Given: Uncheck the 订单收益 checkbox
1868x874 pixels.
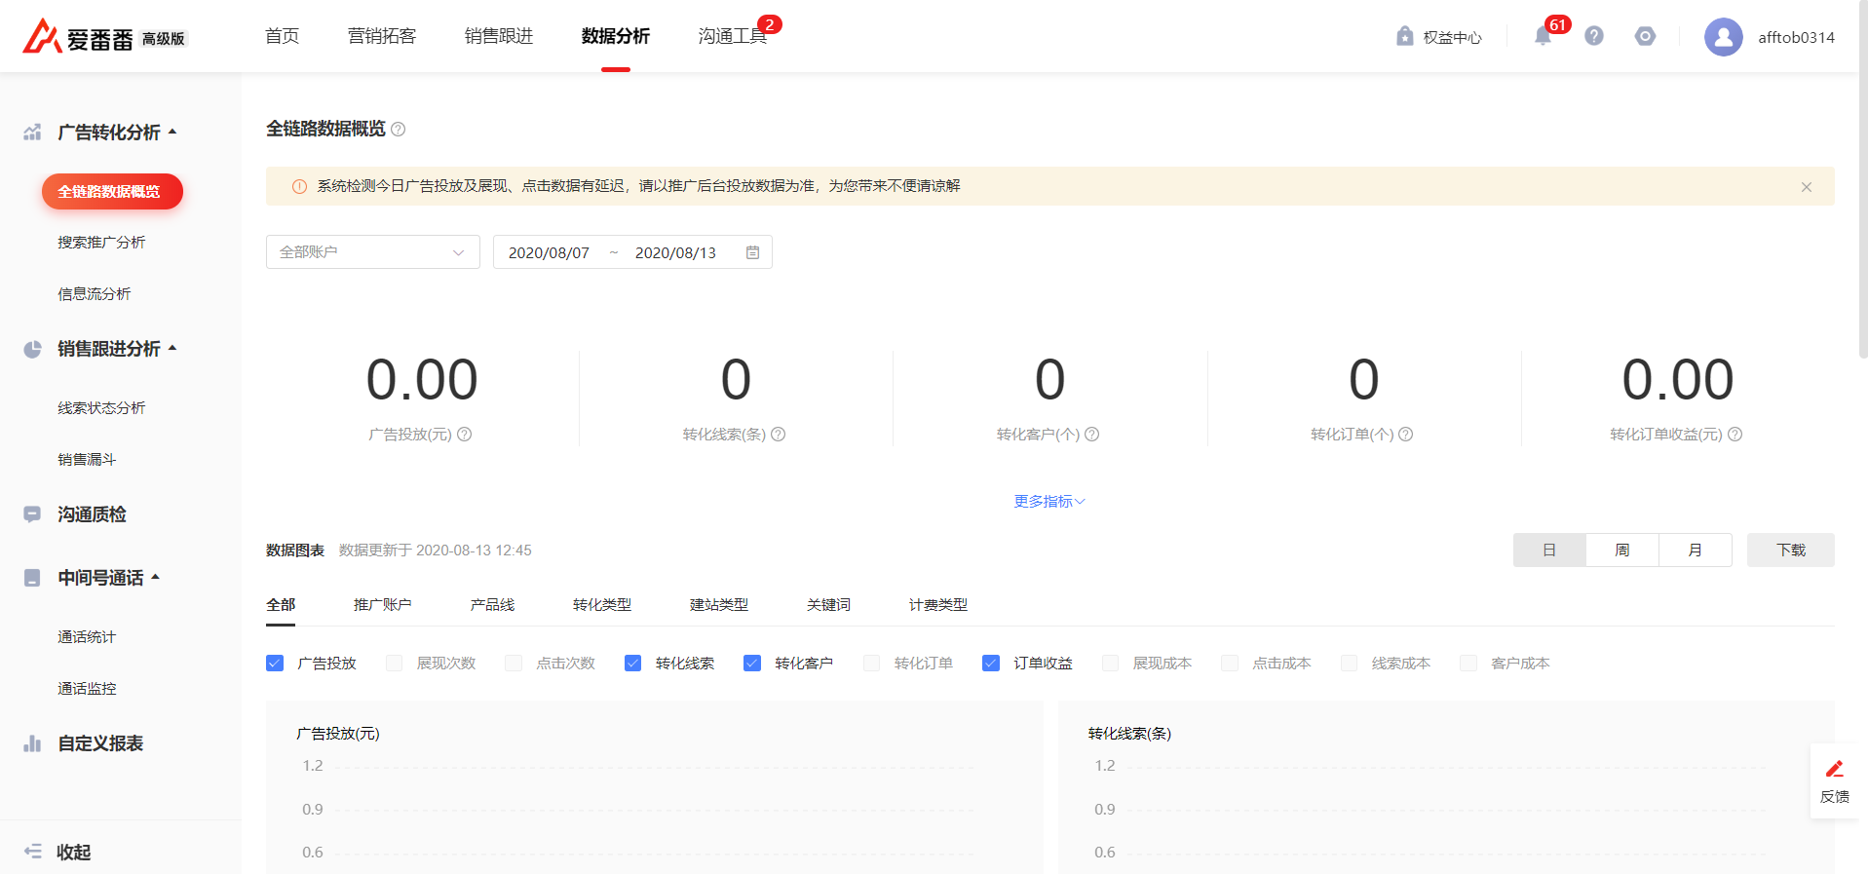Looking at the screenshot, I should [x=991, y=664].
